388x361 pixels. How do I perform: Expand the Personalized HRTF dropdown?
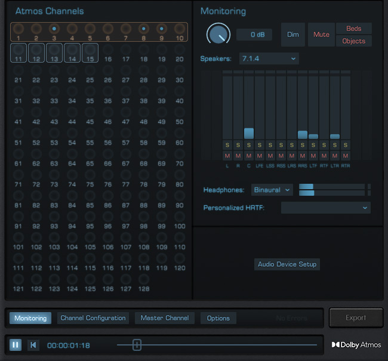pos(325,208)
